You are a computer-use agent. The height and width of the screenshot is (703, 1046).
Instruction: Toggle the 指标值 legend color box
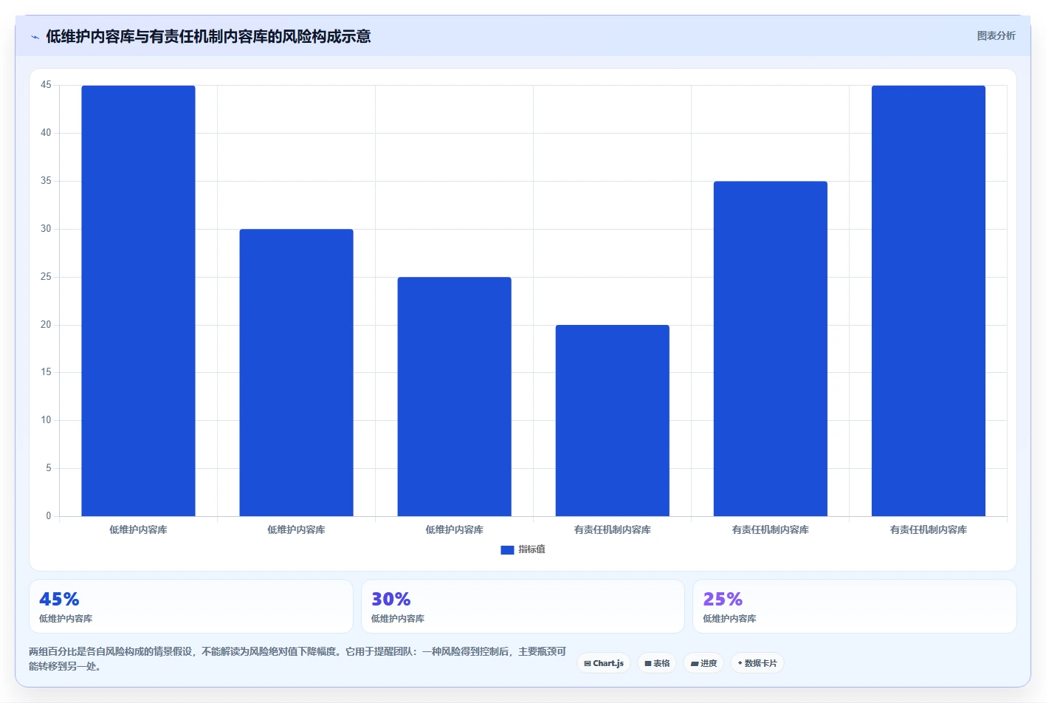click(x=507, y=550)
